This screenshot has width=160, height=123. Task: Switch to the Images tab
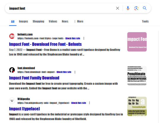[x=23, y=22]
